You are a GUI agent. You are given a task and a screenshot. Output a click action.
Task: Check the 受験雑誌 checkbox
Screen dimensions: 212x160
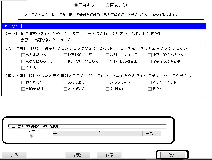[x=107, y=89]
